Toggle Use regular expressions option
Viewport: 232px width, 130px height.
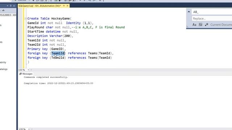(x=207, y=25)
